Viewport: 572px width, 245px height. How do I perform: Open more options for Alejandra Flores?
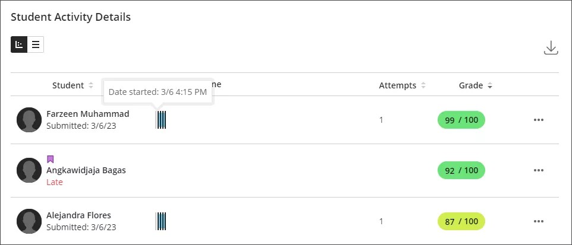tap(539, 221)
